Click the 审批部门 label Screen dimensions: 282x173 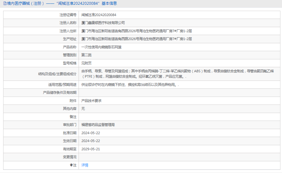click(x=70, y=125)
